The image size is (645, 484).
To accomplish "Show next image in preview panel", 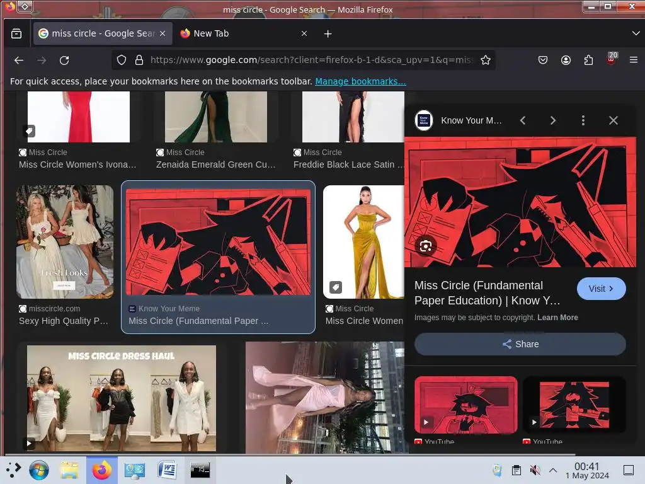I will 553,120.
